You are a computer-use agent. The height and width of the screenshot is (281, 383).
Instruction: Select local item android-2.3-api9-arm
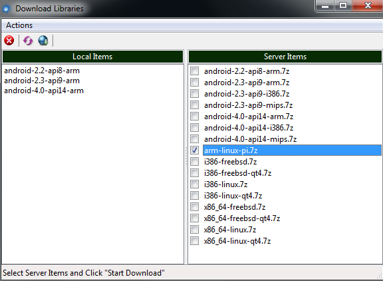click(x=42, y=81)
